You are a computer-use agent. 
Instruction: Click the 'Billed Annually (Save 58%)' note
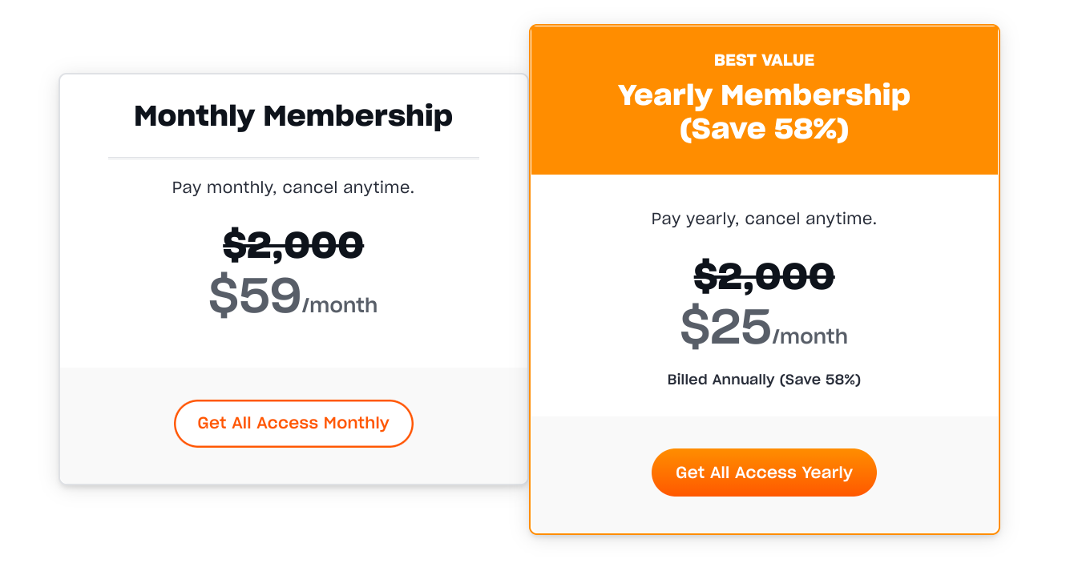(x=764, y=380)
